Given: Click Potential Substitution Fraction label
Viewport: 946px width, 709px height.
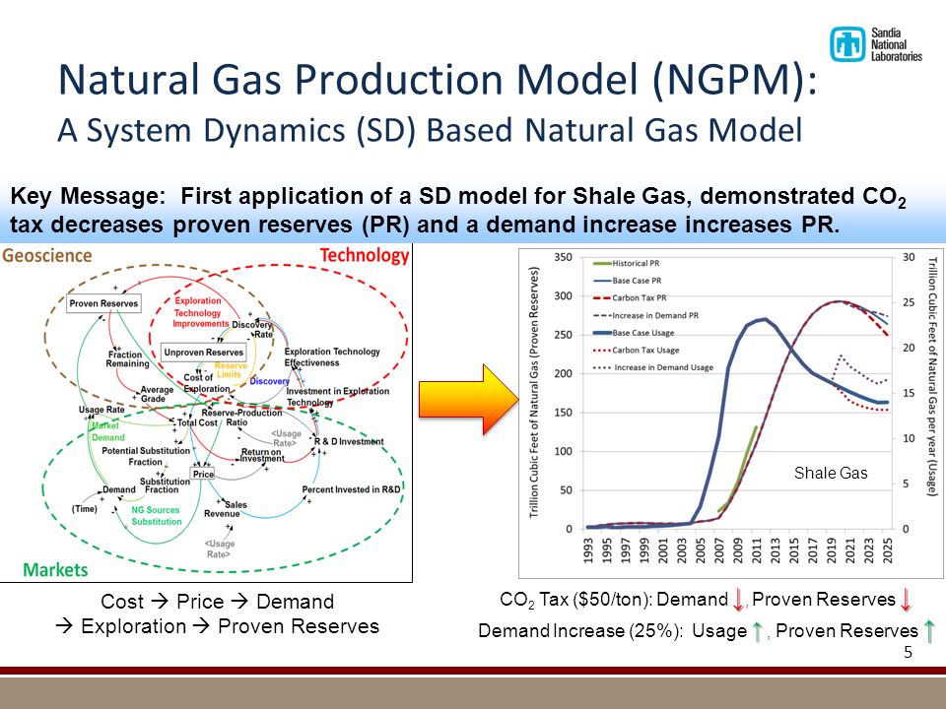Looking at the screenshot, I should click(146, 456).
